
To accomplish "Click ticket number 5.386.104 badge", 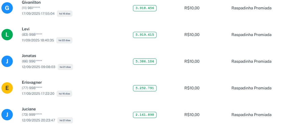I will coord(145,61).
